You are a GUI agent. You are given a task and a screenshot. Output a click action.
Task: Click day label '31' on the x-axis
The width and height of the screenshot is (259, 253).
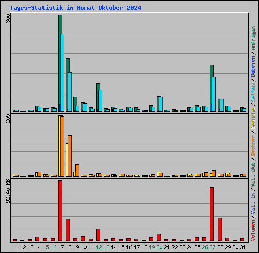pos(243,247)
